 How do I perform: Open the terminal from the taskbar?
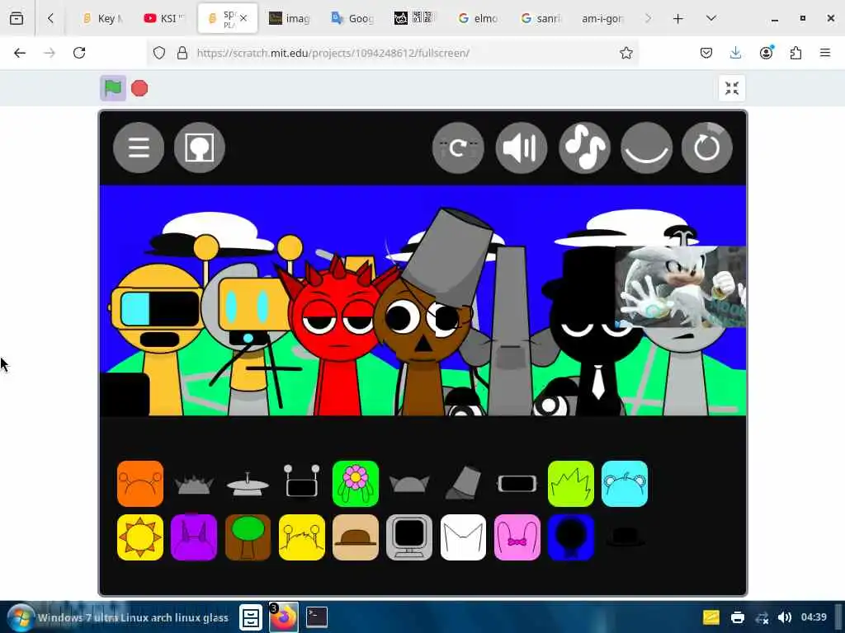[317, 617]
